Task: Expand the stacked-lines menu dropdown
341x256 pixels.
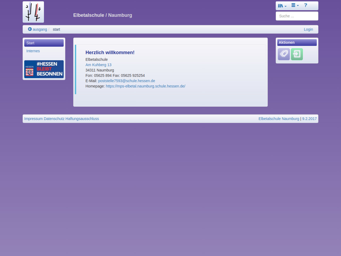Action: coord(295,5)
